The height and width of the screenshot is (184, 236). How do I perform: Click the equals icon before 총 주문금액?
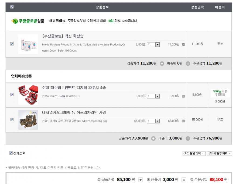pyautogui.click(x=184, y=180)
